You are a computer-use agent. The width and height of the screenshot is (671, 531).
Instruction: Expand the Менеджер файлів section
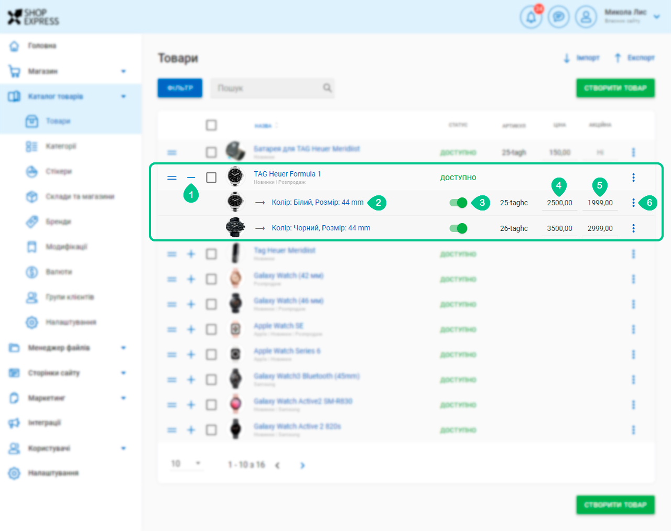123,348
